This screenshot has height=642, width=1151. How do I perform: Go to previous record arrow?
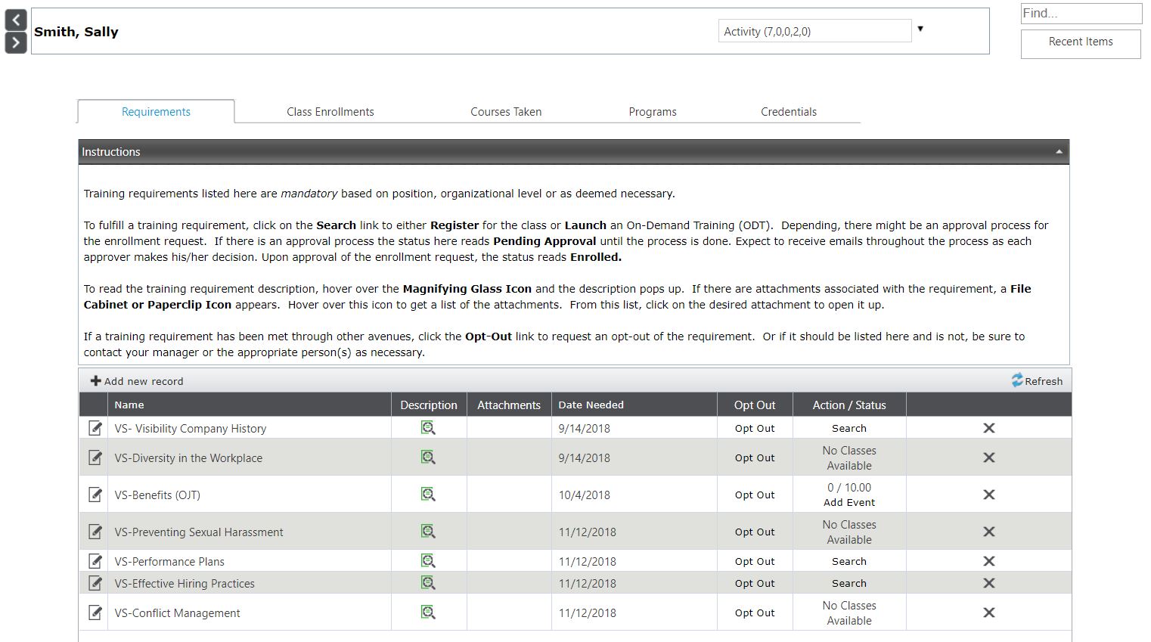pos(16,20)
